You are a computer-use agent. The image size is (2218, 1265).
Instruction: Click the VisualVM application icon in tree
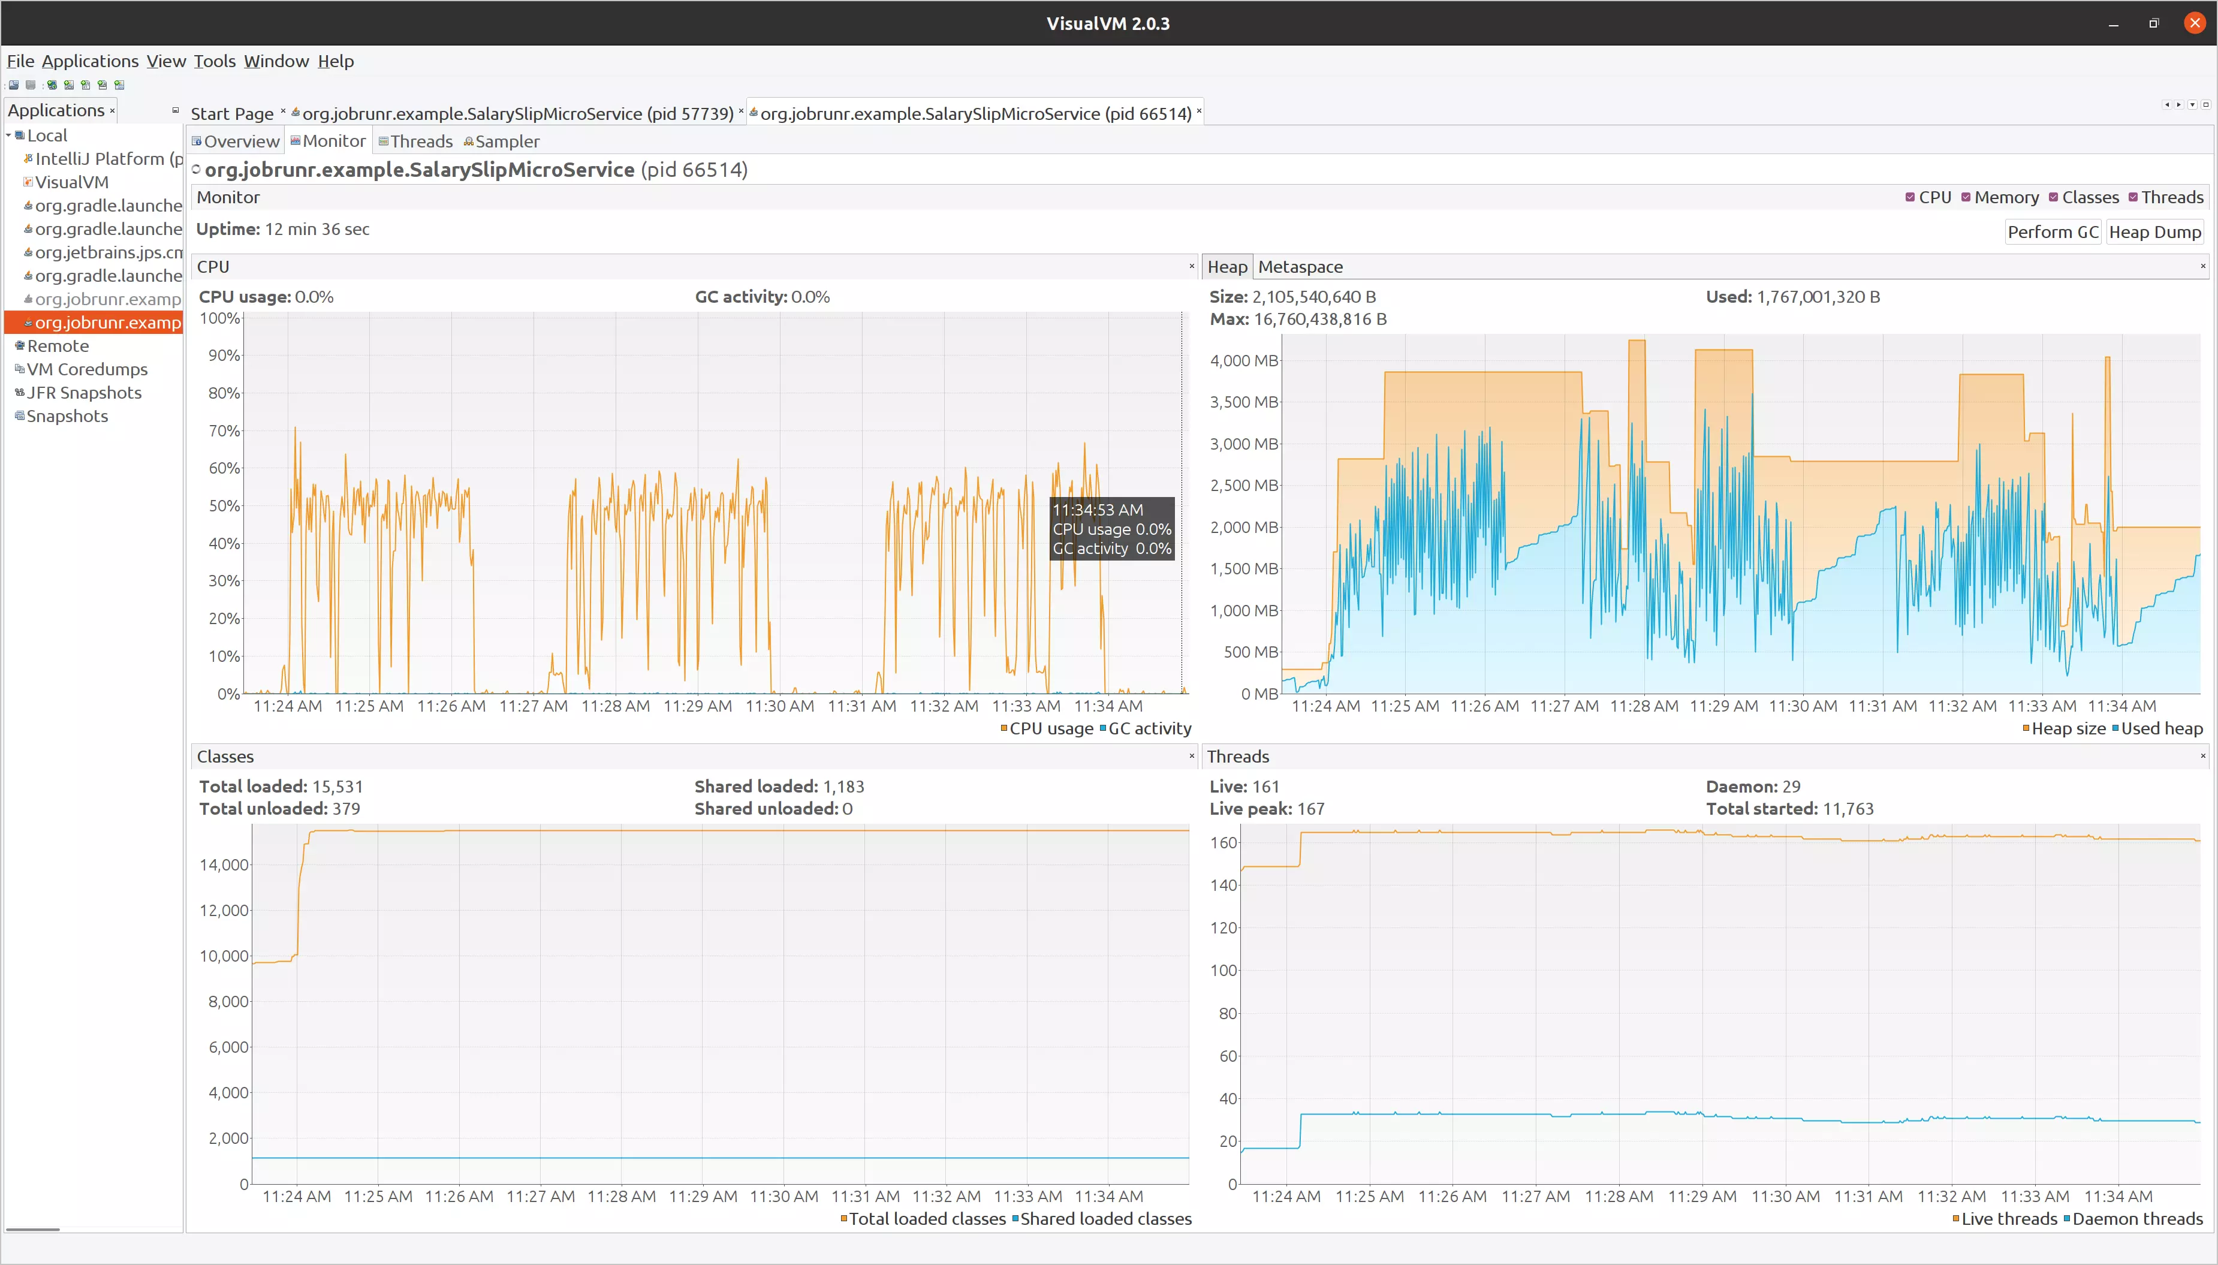pyautogui.click(x=29, y=182)
